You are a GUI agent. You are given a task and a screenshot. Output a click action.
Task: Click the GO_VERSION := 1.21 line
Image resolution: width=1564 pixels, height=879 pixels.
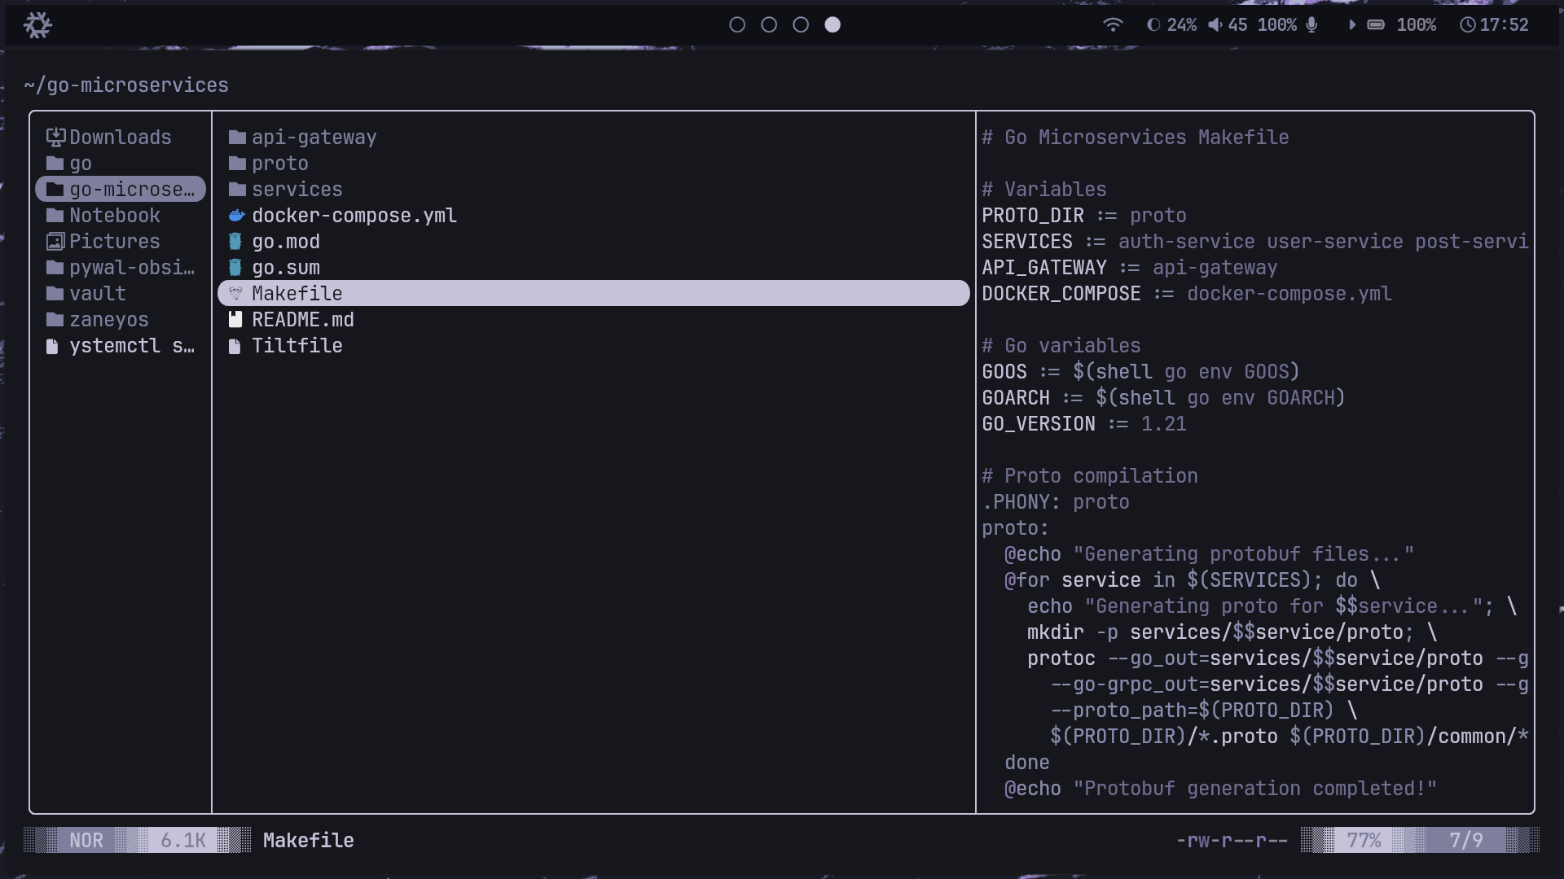pyautogui.click(x=1084, y=423)
